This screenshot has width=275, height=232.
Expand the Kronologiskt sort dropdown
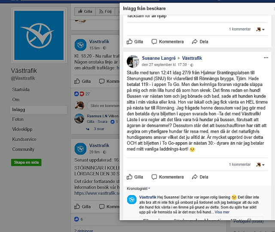click(x=138, y=189)
